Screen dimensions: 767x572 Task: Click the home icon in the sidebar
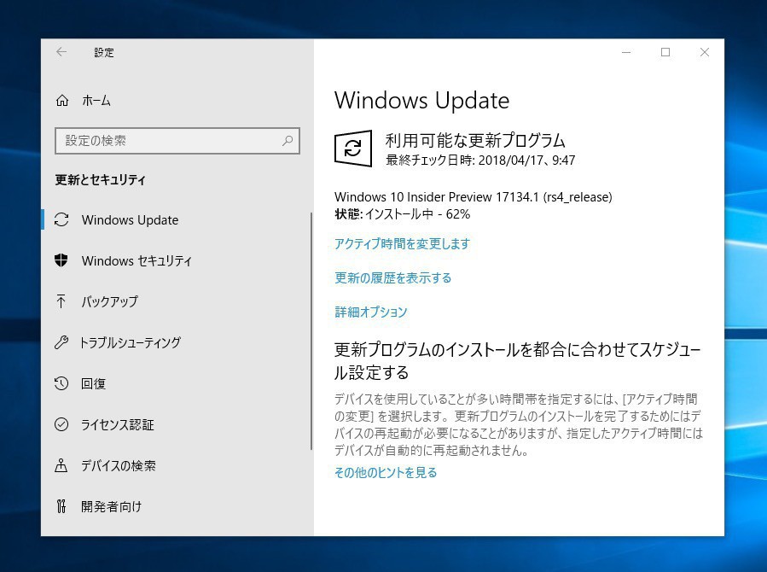61,101
